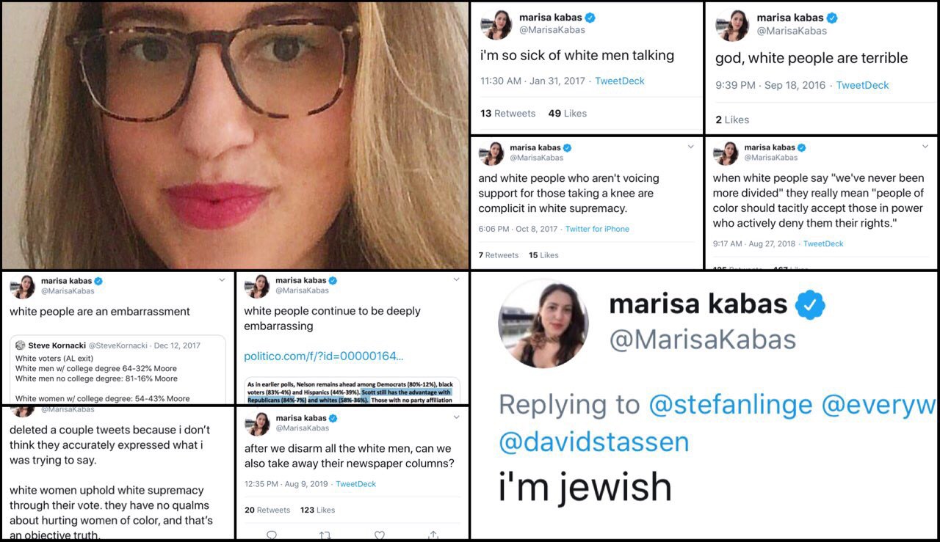Click 'Twitter for iPhone' source link
Image resolution: width=940 pixels, height=542 pixels.
tap(596, 229)
